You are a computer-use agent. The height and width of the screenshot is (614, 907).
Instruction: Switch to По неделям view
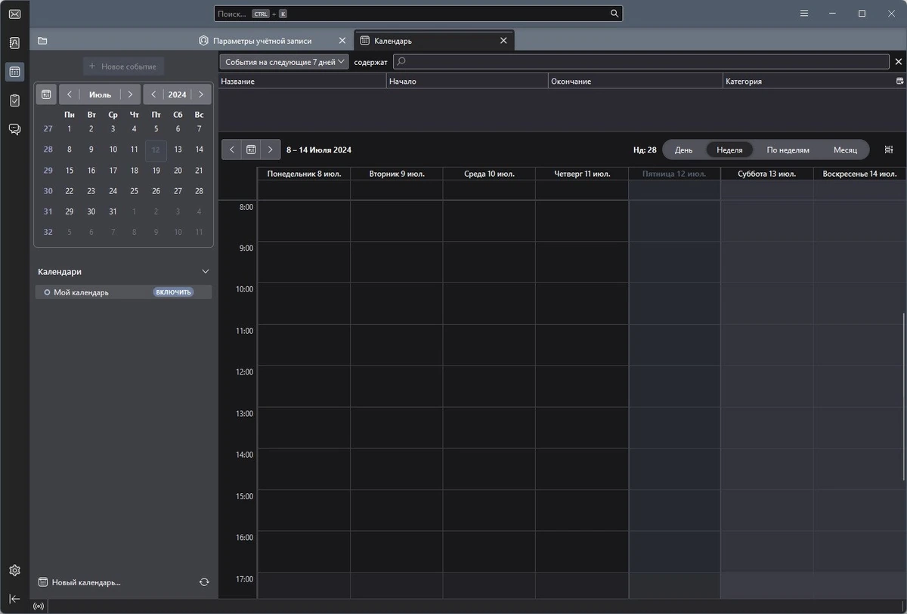point(788,150)
